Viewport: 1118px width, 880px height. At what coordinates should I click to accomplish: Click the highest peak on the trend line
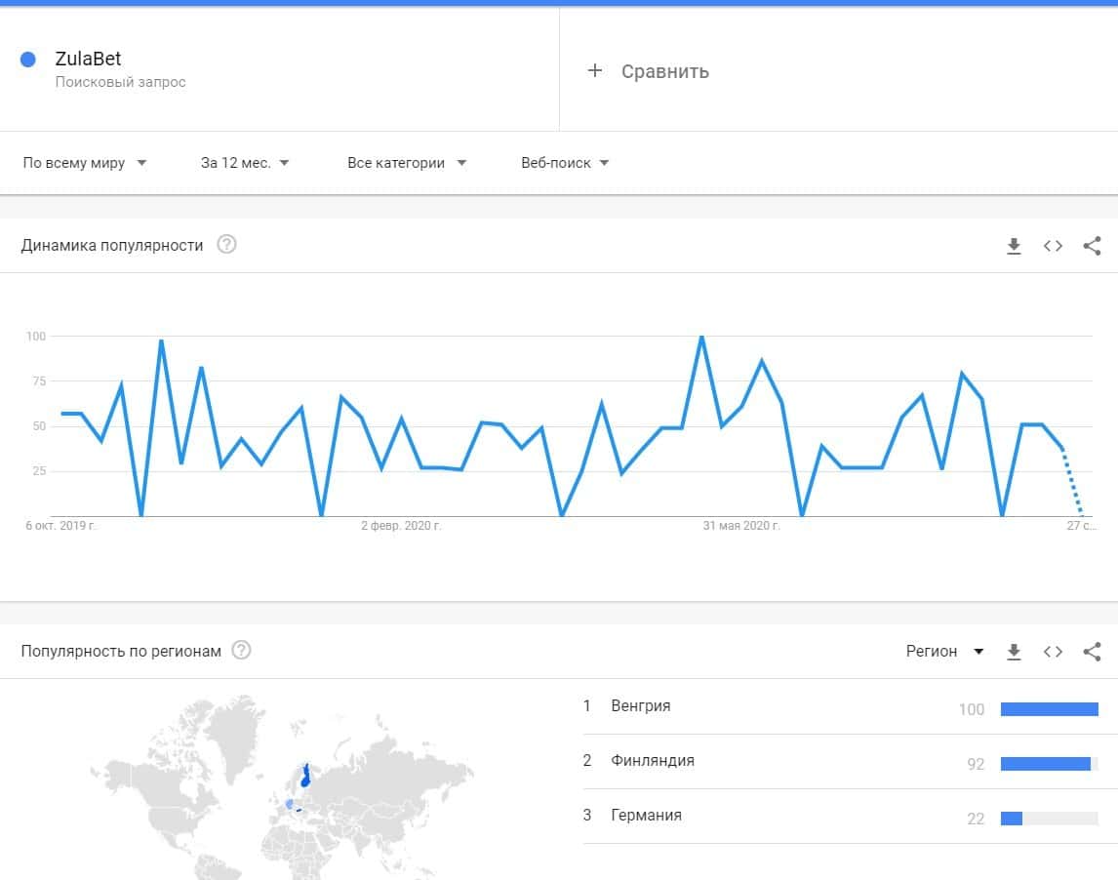click(700, 338)
